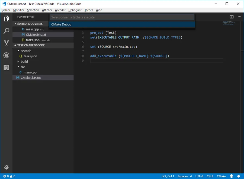Click the EXPLORATEUR panel title
This screenshot has width=244, height=179.
pos(26,17)
